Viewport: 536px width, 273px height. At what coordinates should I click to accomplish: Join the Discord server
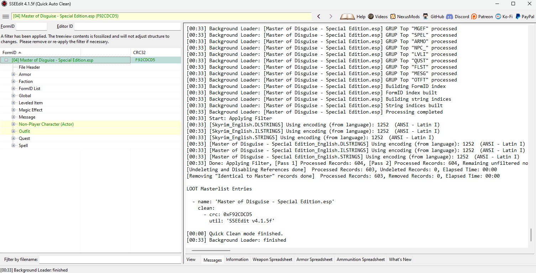pos(458,17)
